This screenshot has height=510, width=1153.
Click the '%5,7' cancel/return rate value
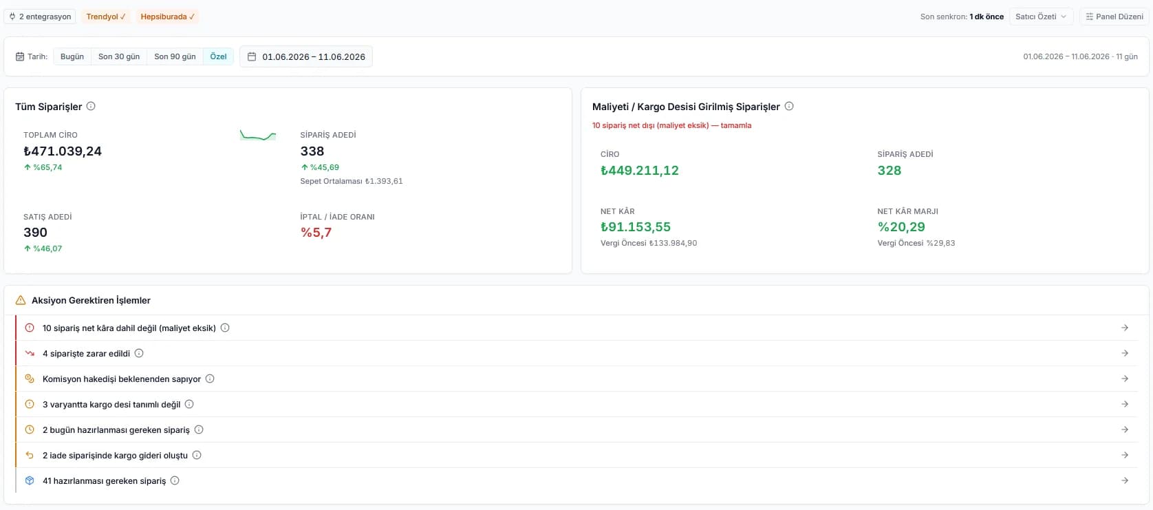point(316,232)
